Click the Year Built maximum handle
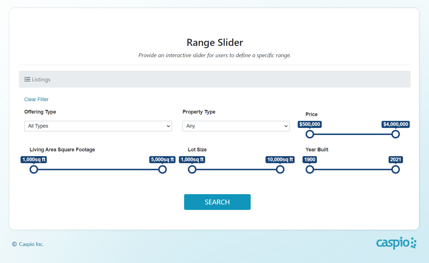This screenshot has width=429, height=263. point(395,169)
